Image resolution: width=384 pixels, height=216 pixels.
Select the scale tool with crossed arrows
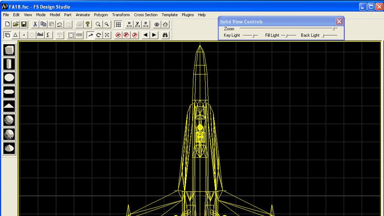pyautogui.click(x=107, y=35)
